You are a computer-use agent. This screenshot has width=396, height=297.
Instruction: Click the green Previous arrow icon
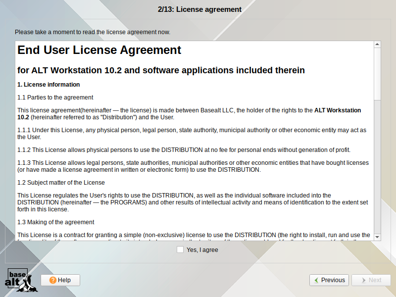(316, 280)
